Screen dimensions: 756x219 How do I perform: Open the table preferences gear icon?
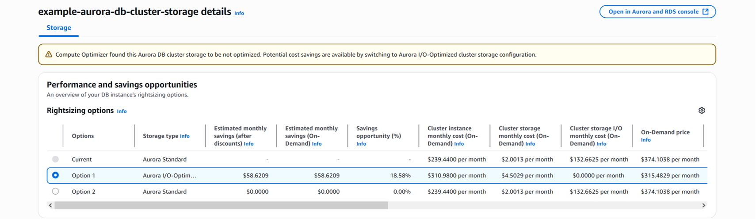point(702,111)
